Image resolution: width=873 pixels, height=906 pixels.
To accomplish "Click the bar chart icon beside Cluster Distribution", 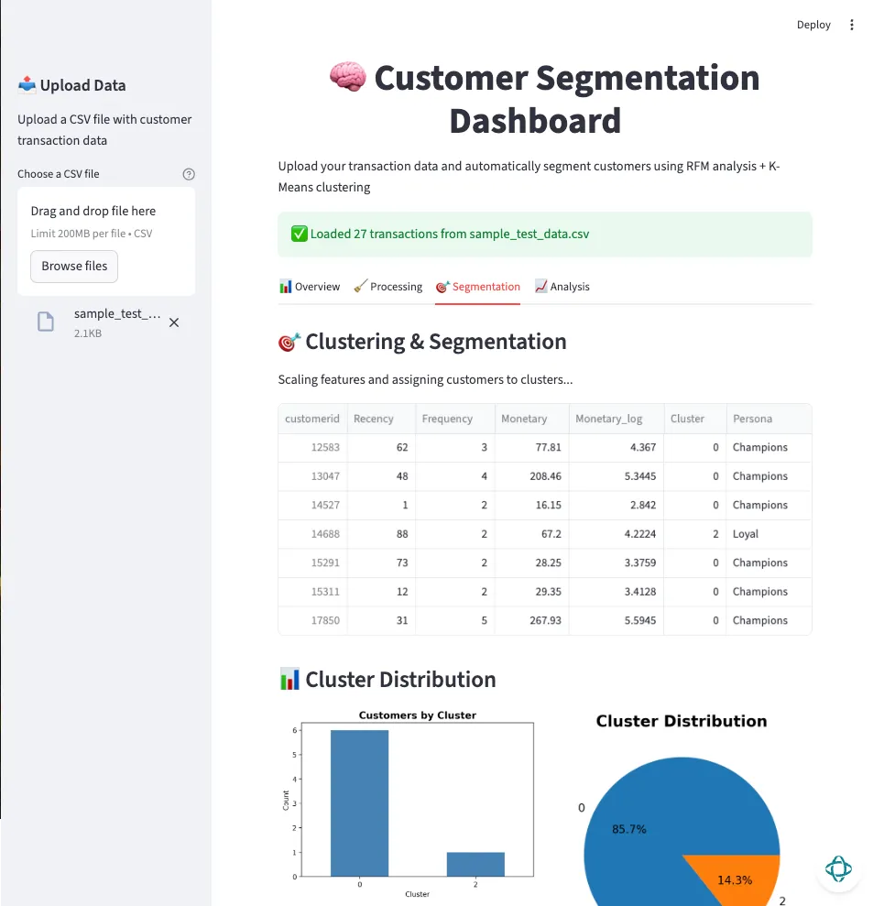I will point(288,679).
